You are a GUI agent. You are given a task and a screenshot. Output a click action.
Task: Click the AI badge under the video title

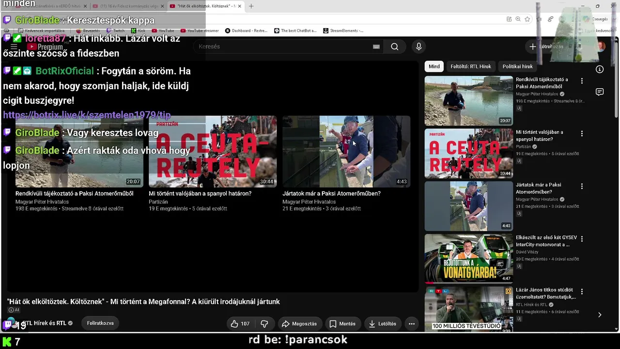[14, 310]
